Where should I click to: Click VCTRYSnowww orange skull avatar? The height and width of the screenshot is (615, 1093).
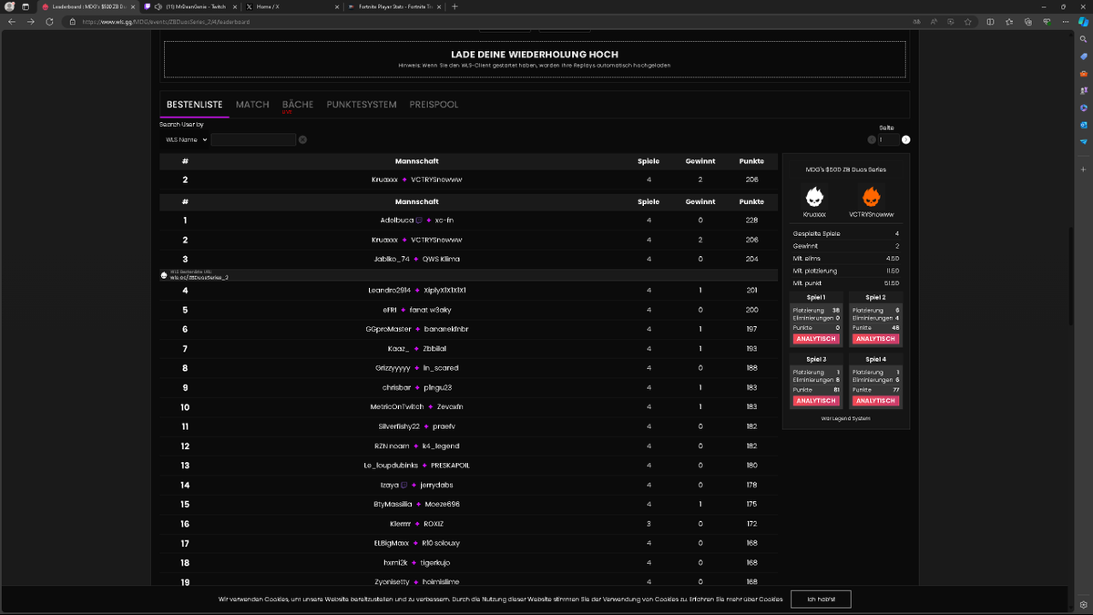tap(872, 195)
